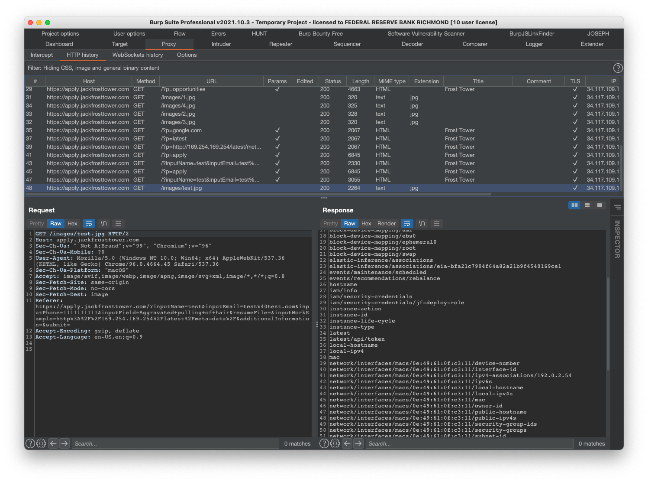Open Request panel hamburger options menu
Image resolution: width=648 pixels, height=482 pixels.
(118, 224)
